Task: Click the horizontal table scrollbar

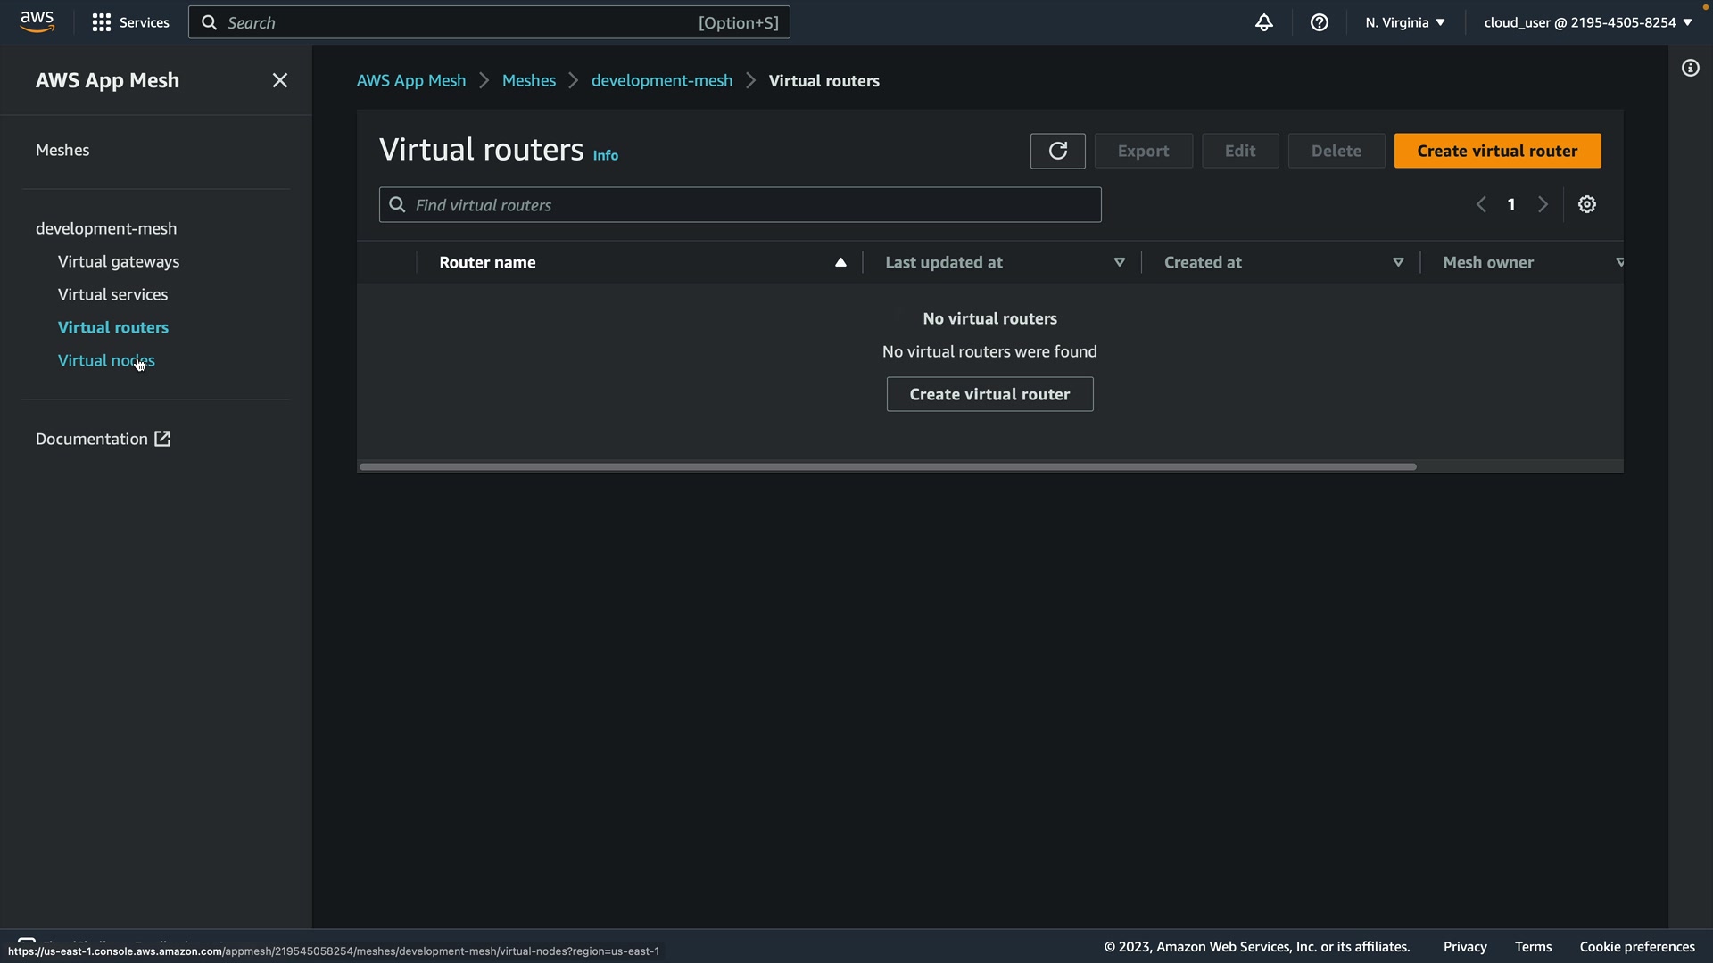Action: pyautogui.click(x=888, y=466)
